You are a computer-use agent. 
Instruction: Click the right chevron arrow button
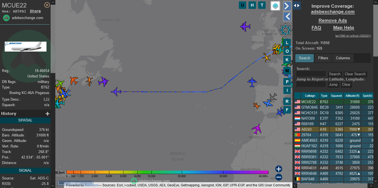[287, 6]
